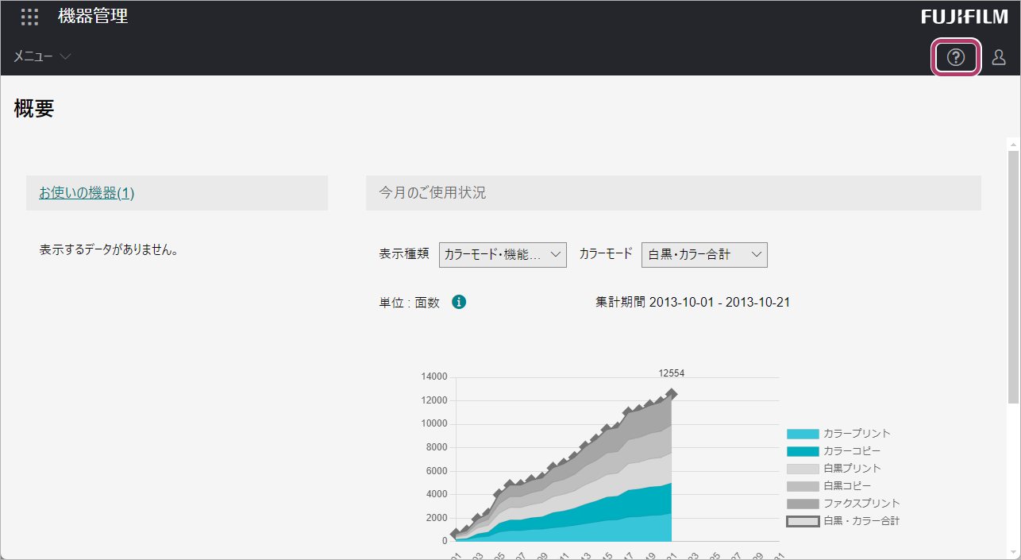Open the お使いの機器(1) link
1021x560 pixels.
pos(87,193)
